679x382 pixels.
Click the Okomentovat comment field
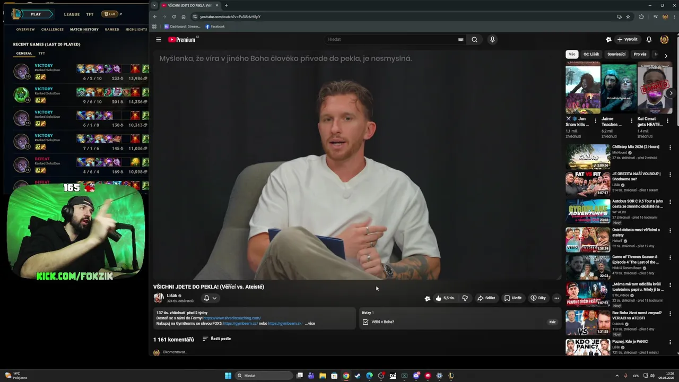175,352
